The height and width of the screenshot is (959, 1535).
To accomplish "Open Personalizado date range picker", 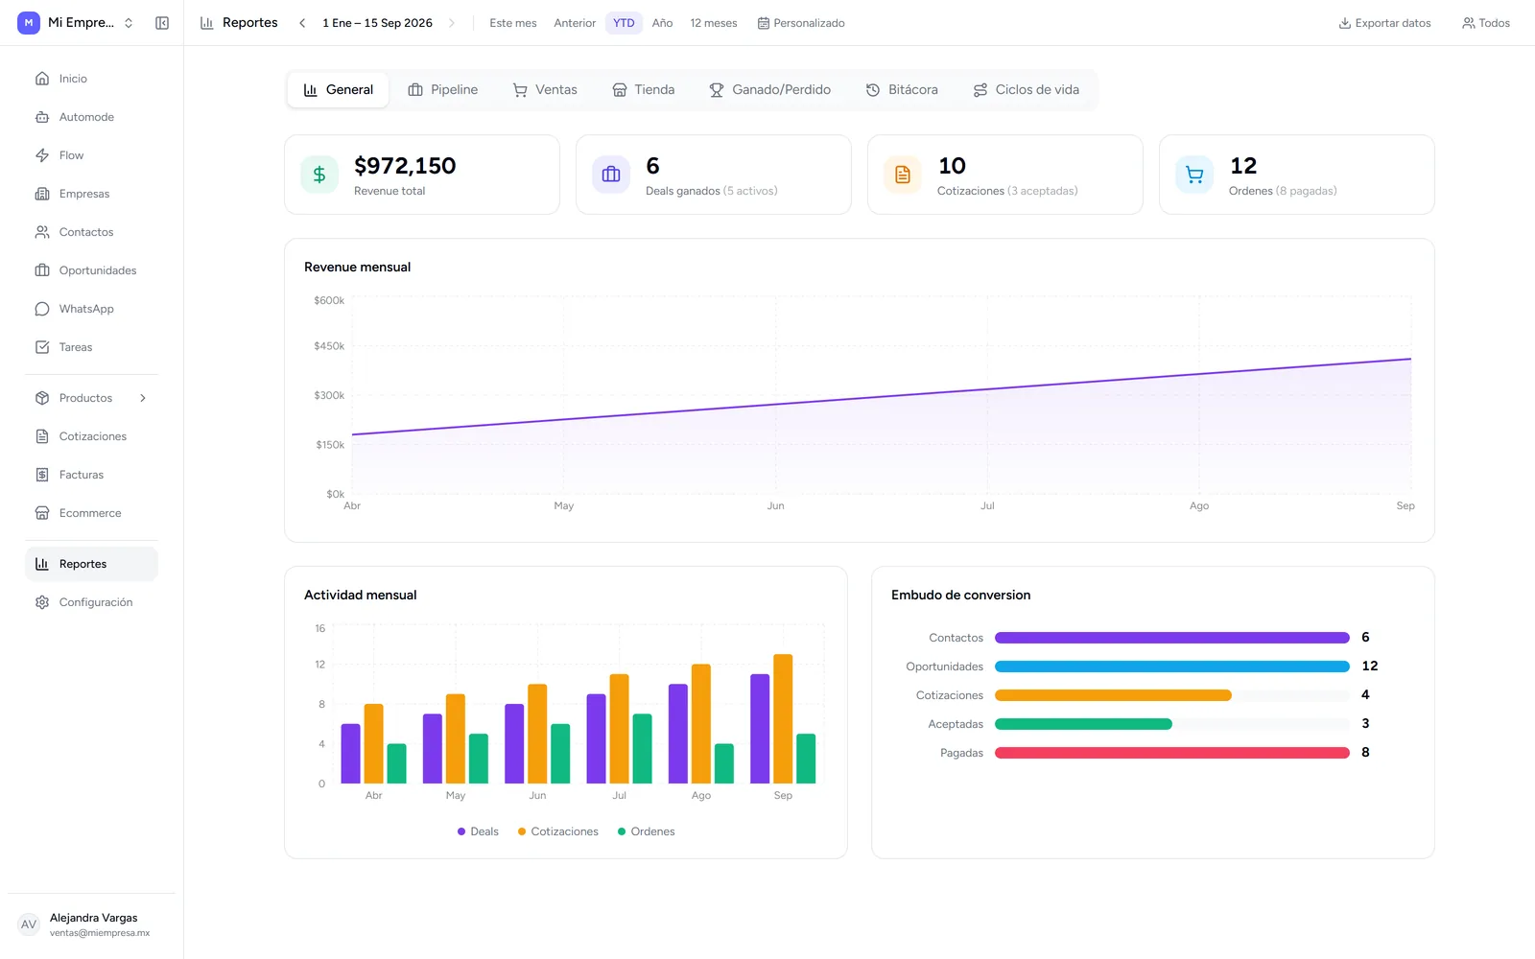I will point(801,23).
